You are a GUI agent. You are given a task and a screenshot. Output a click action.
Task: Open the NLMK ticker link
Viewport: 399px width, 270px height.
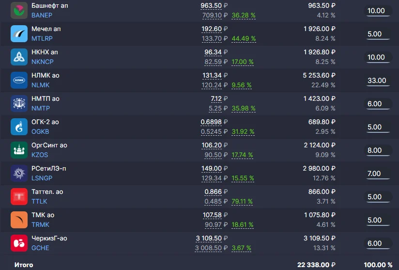pyautogui.click(x=41, y=85)
